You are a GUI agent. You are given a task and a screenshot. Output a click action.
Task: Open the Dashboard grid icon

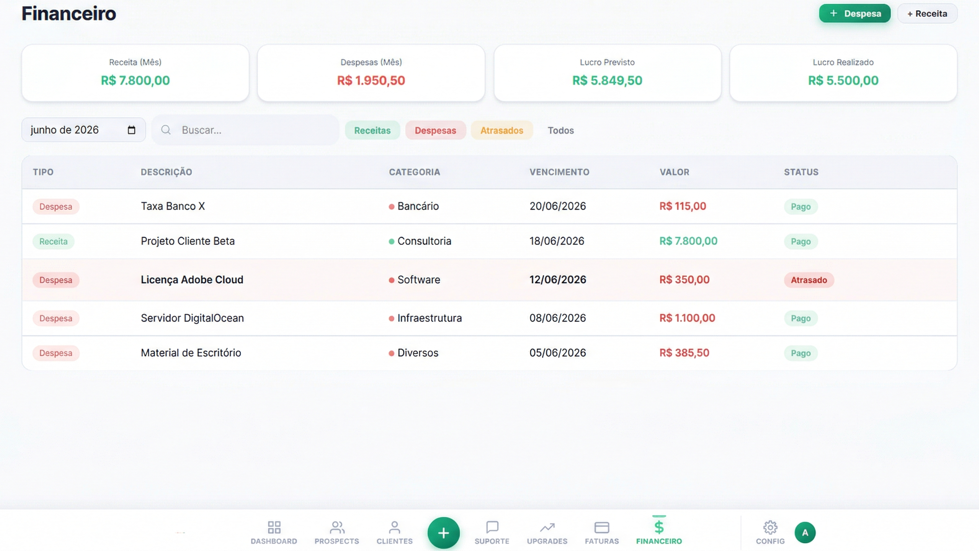[x=274, y=527]
